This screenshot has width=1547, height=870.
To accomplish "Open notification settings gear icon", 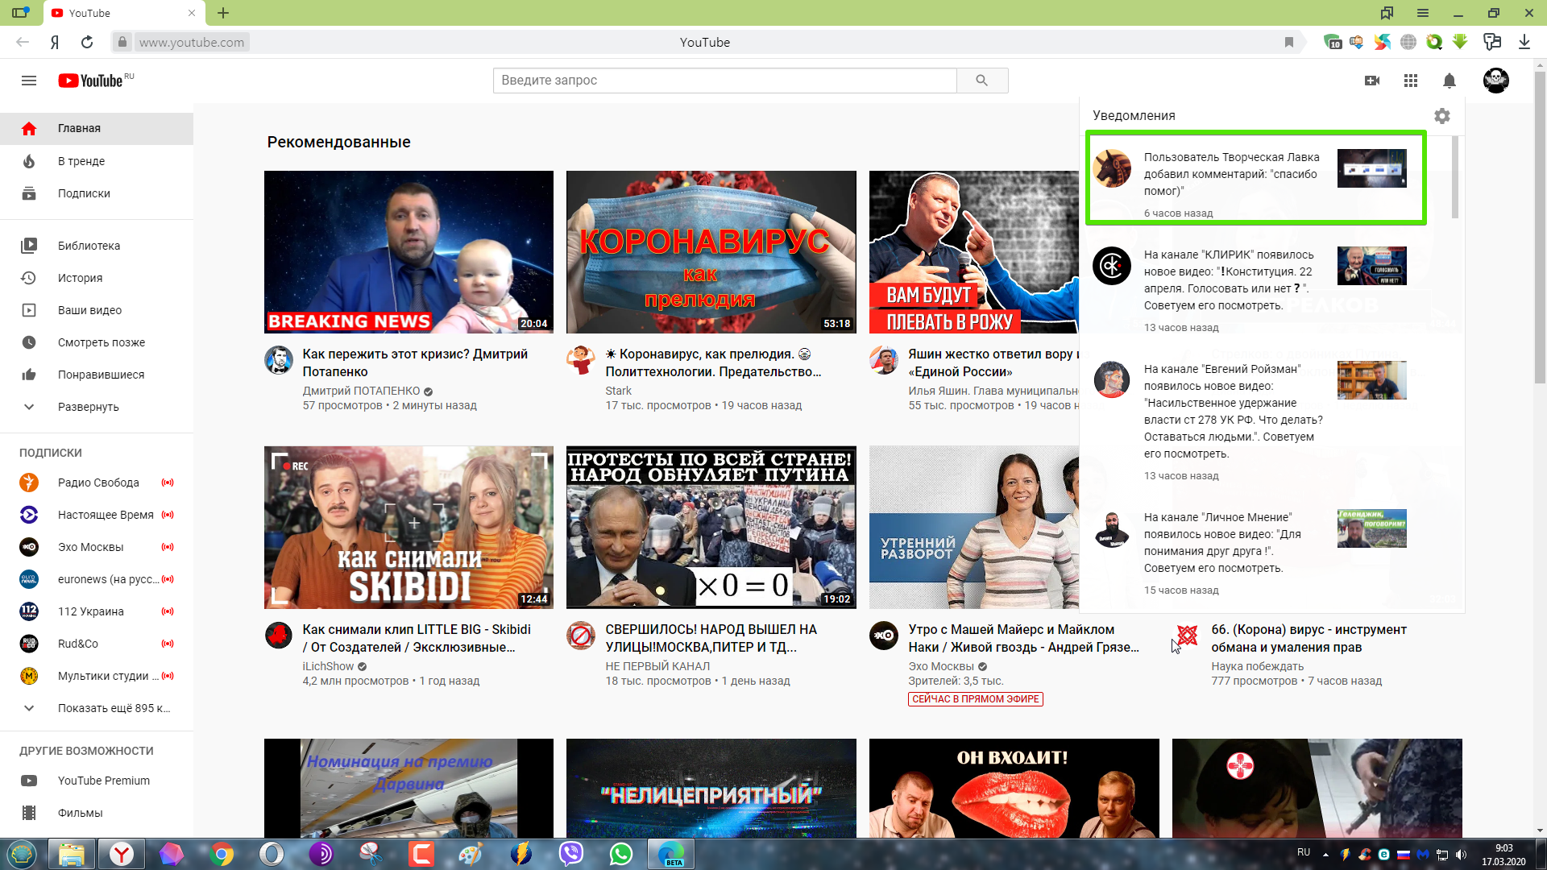I will tap(1441, 116).
